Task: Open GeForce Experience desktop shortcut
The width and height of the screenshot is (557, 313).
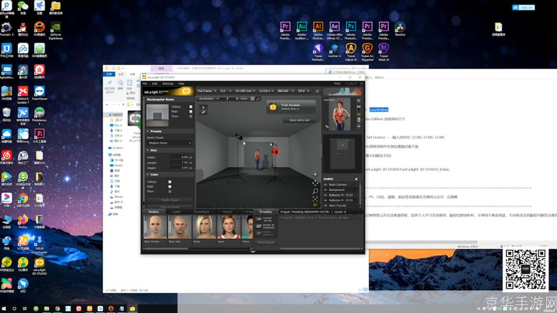Action: coord(56,31)
